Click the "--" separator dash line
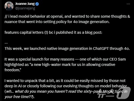Viewport: 134px width, 101px height. [x=6, y=43]
